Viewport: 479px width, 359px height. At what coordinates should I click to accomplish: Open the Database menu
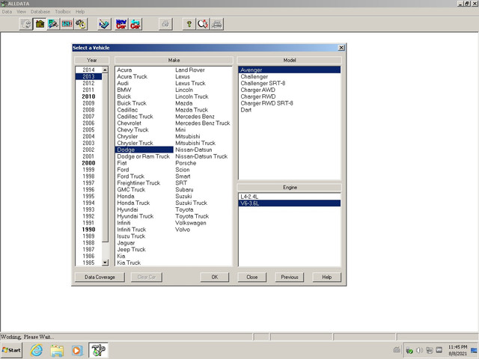point(40,12)
